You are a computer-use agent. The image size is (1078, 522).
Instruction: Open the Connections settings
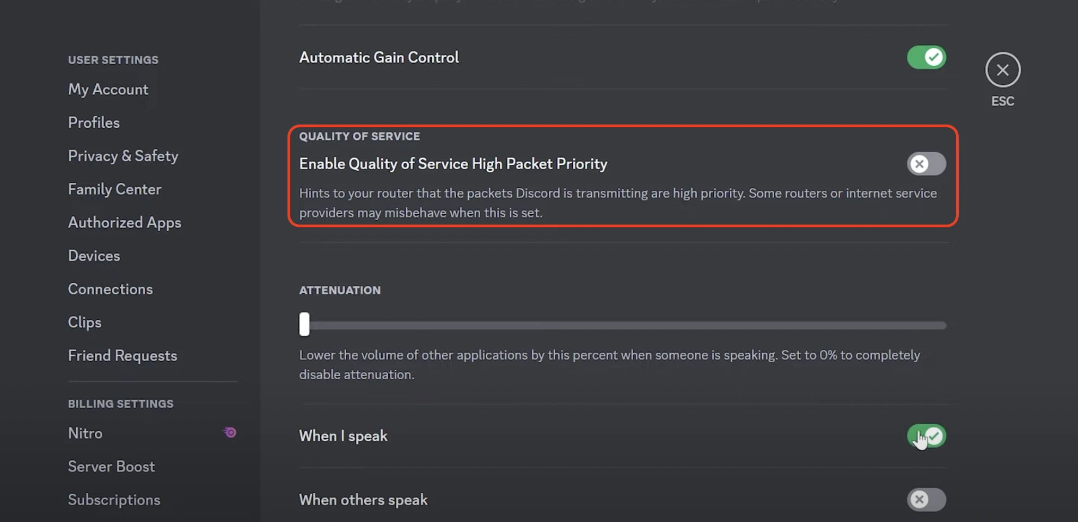[110, 289]
